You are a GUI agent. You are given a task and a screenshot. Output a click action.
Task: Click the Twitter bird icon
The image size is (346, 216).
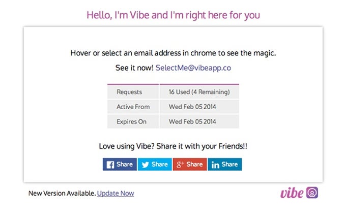click(145, 165)
